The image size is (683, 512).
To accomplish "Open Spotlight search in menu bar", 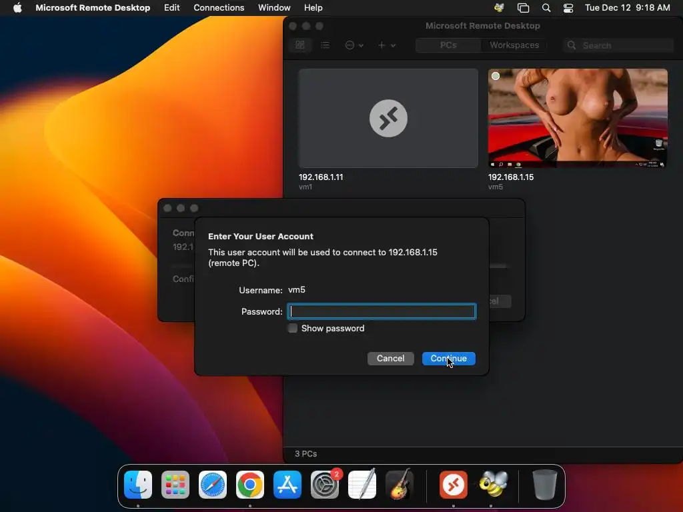I will [546, 7].
